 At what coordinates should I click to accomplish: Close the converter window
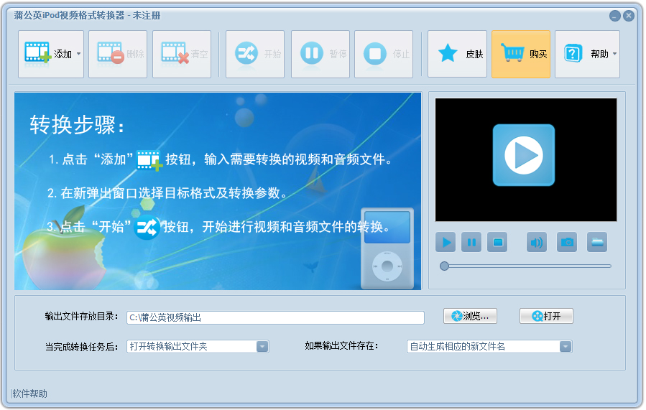click(629, 16)
